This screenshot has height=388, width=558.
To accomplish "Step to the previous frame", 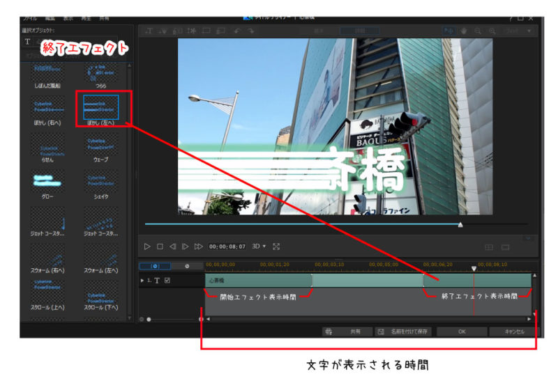I will click(x=172, y=247).
